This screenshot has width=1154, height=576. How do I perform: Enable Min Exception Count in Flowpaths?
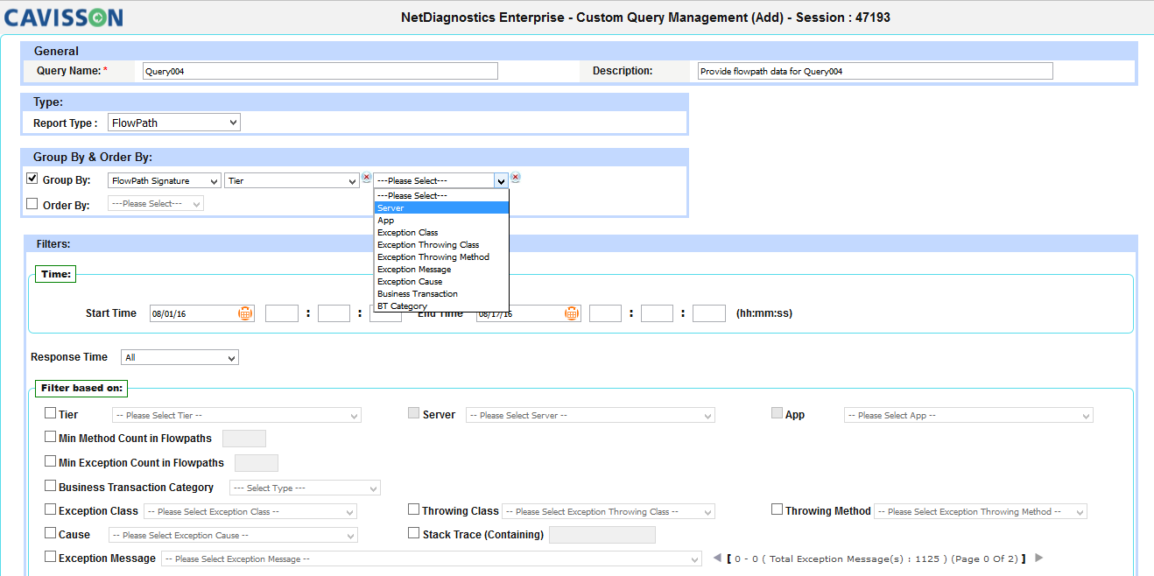(51, 461)
